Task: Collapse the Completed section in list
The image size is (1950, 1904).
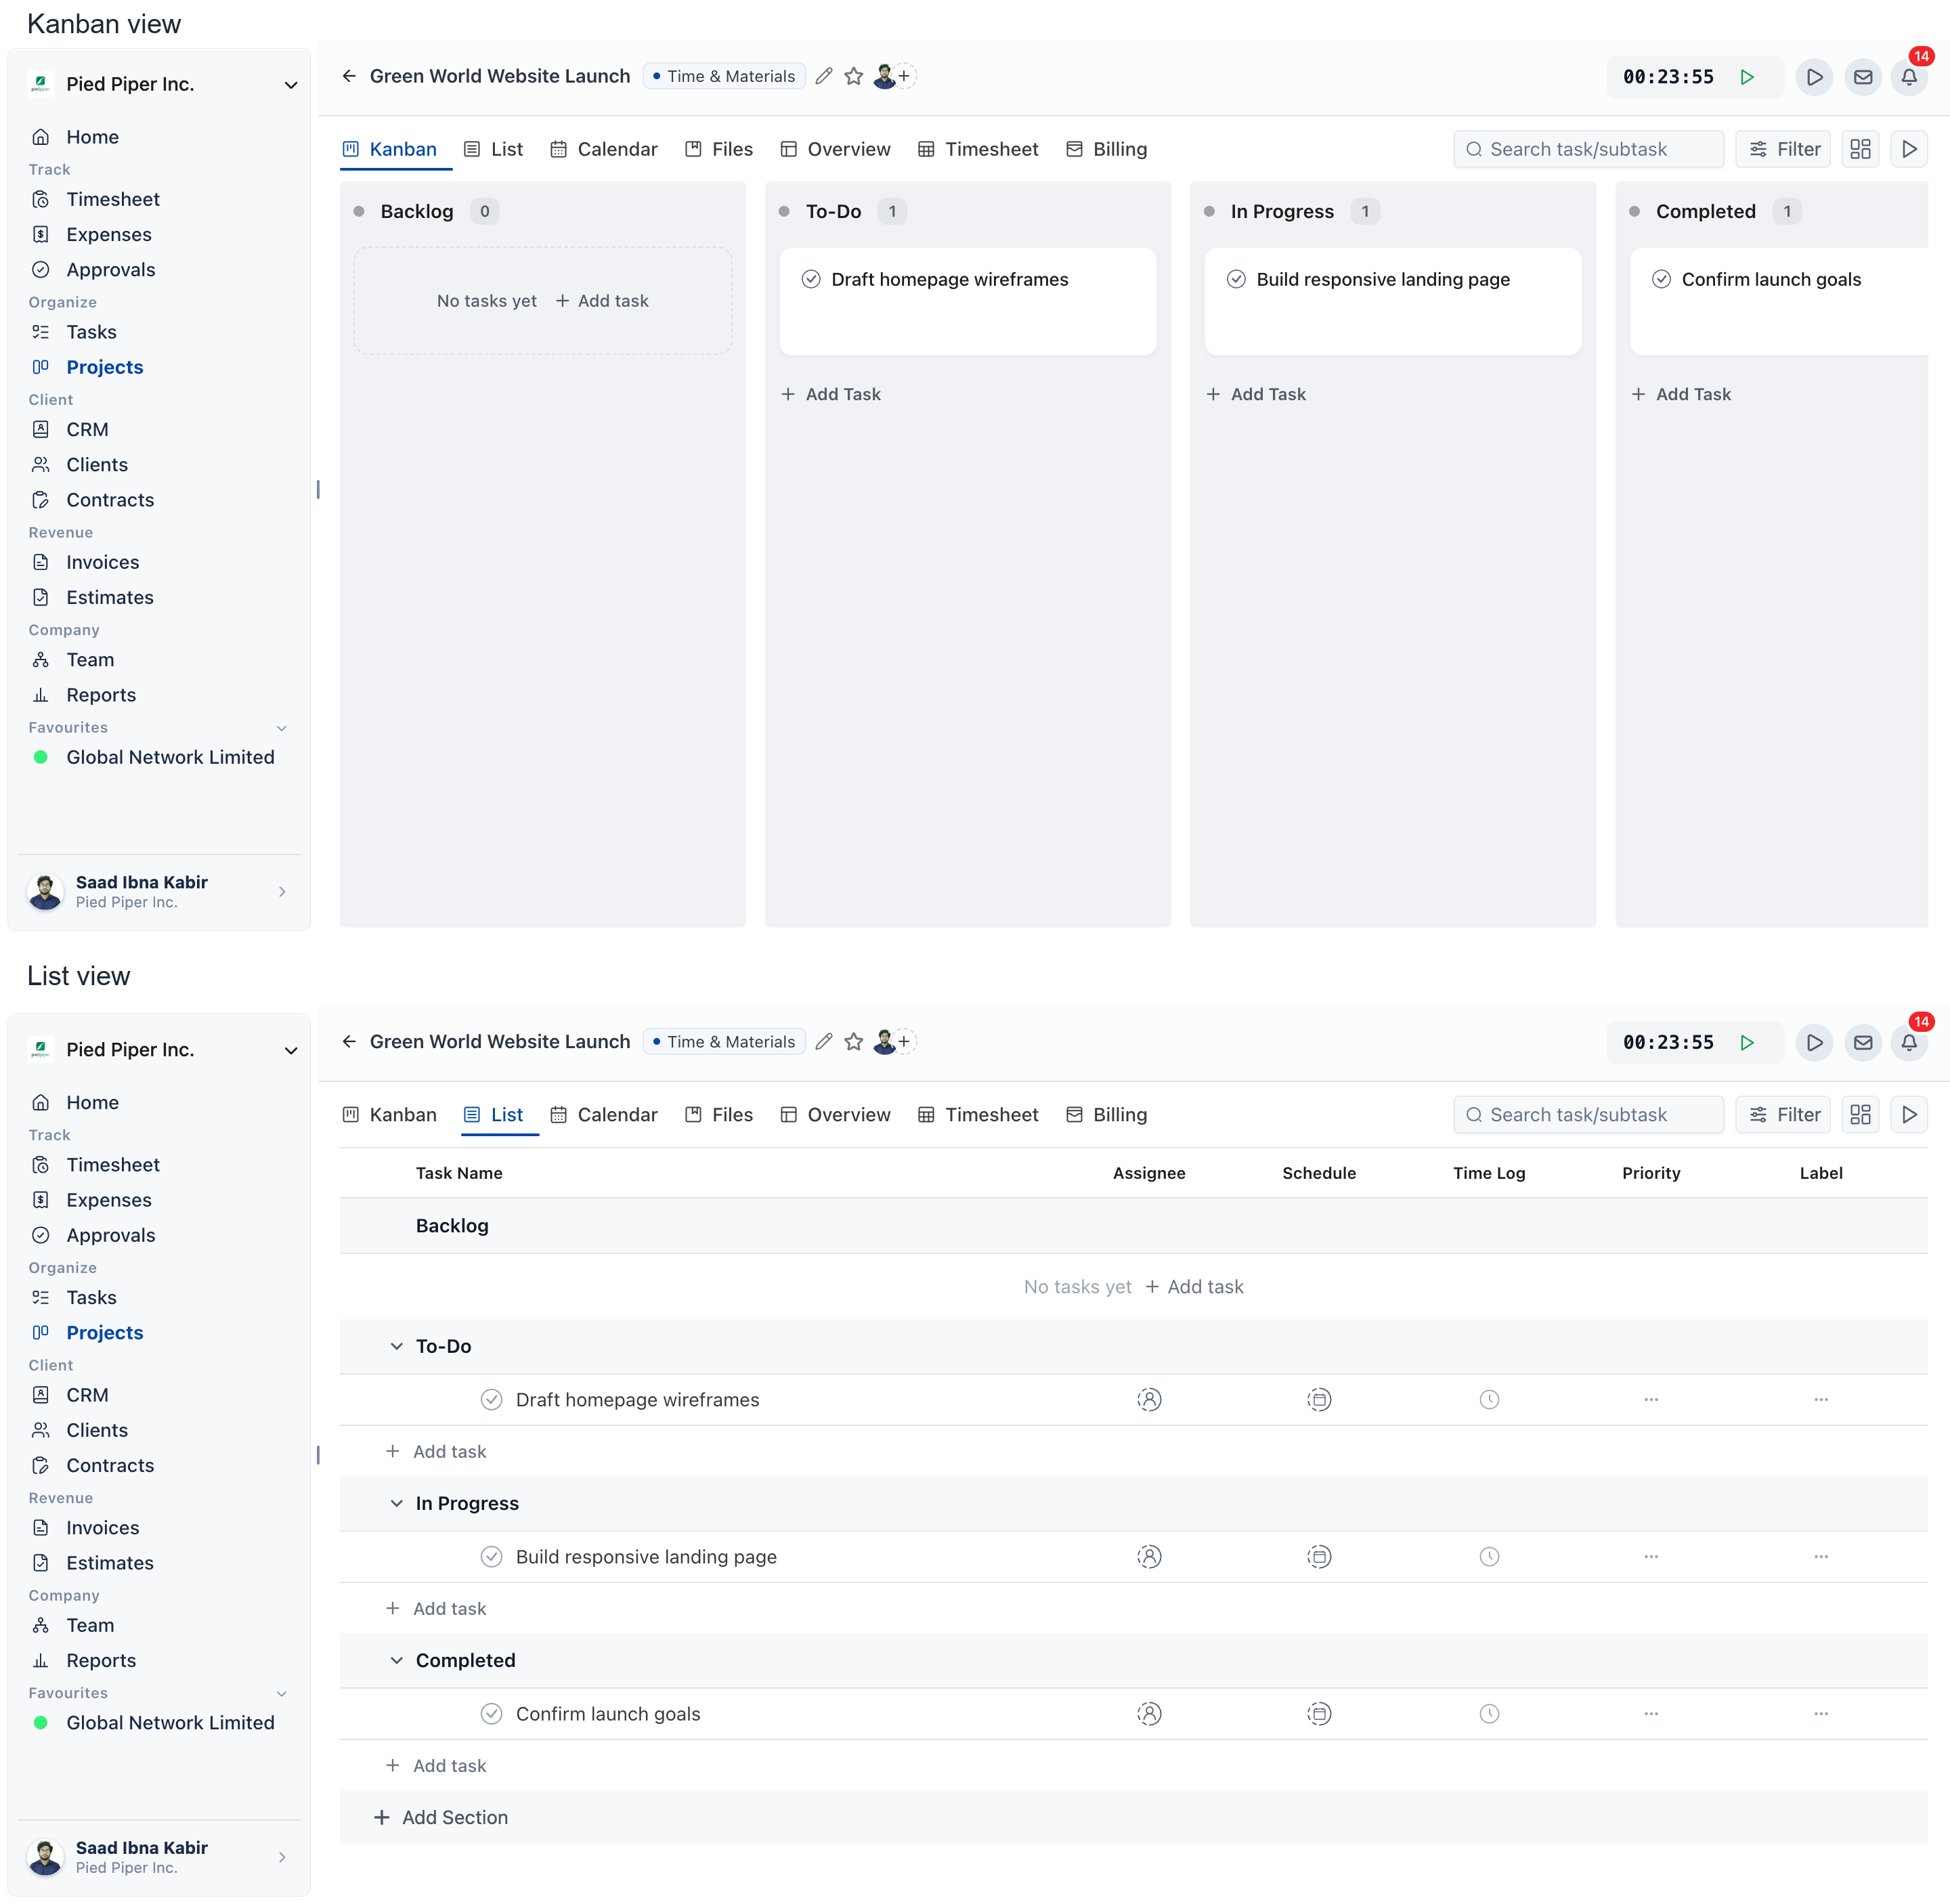Action: click(396, 1660)
